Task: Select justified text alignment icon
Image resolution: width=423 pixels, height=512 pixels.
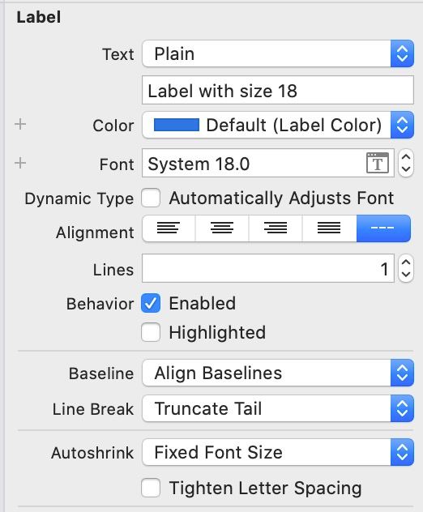Action: pyautogui.click(x=329, y=228)
